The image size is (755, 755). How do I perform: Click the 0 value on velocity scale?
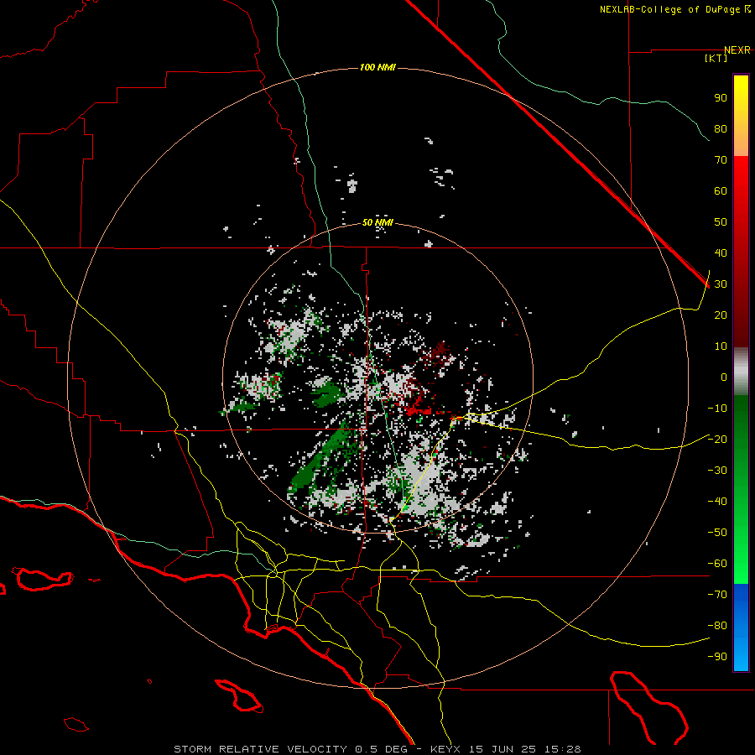pos(724,377)
